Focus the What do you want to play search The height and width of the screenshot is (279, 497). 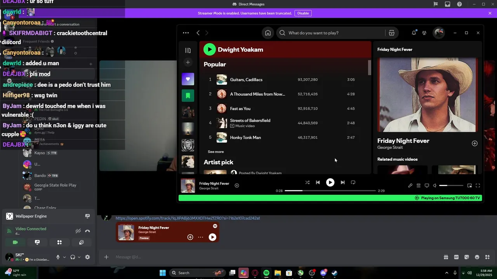330,33
